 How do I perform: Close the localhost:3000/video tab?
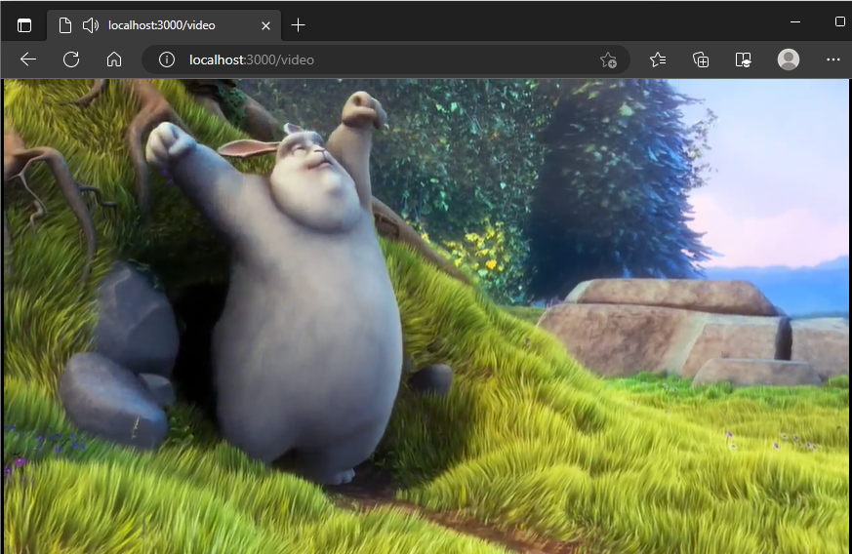pyautogui.click(x=265, y=25)
